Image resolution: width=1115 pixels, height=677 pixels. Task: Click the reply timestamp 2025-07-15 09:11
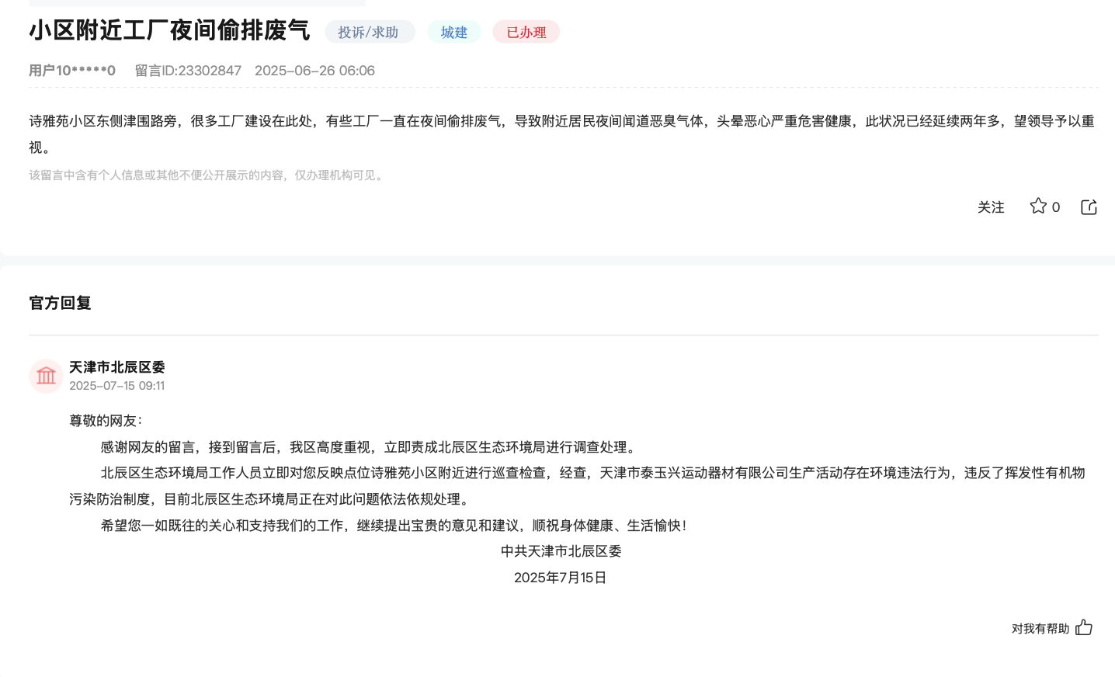pos(116,385)
